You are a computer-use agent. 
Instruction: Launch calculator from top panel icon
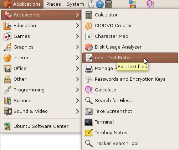(x=108, y=4)
